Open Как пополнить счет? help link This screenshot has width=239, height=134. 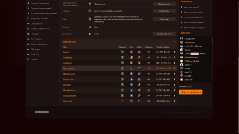point(193,12)
